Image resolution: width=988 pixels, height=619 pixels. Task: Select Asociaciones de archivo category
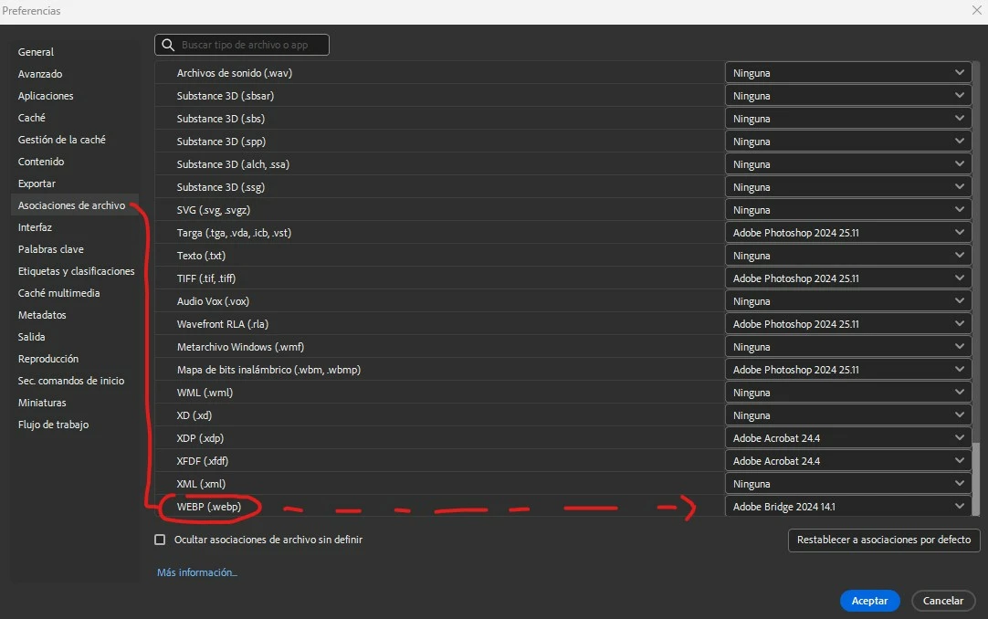72,205
